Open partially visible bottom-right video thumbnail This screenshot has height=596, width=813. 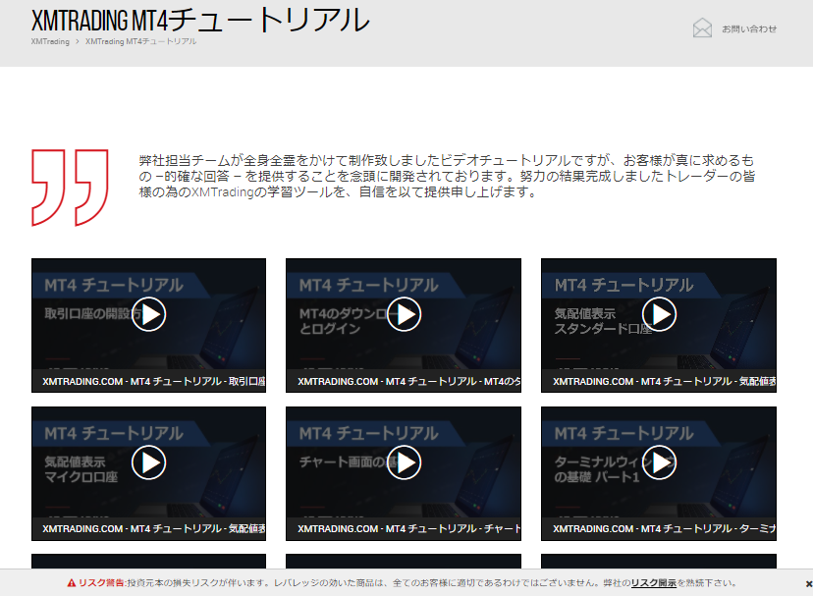tap(659, 562)
